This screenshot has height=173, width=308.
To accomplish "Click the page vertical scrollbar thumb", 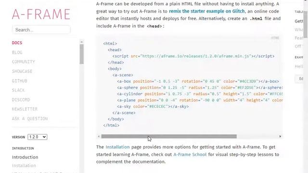I will click(306, 25).
